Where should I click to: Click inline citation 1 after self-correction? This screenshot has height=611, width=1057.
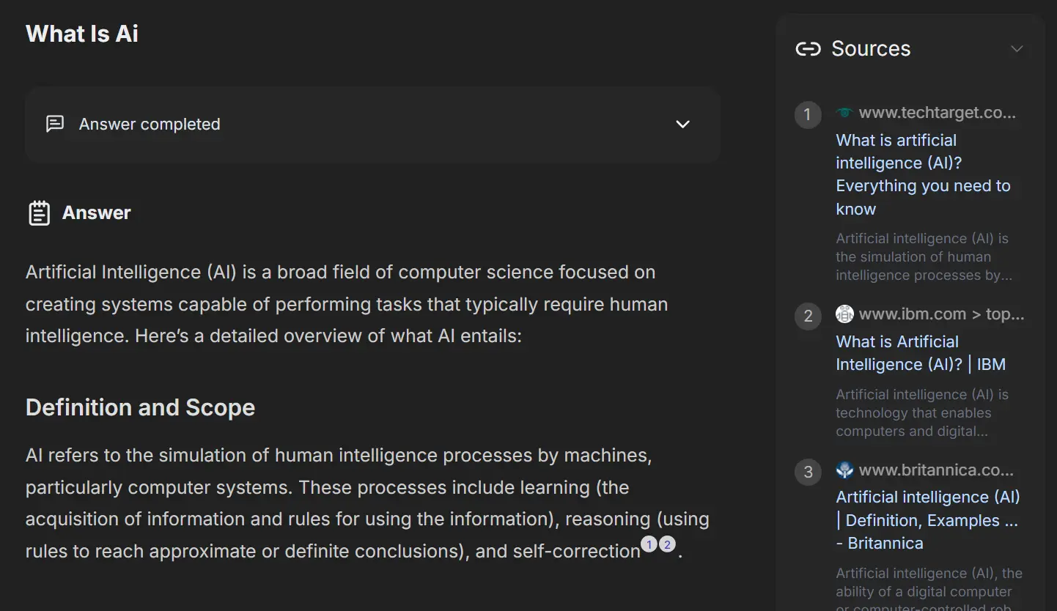tap(649, 544)
